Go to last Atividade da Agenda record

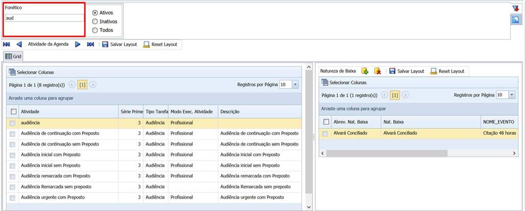91,44
